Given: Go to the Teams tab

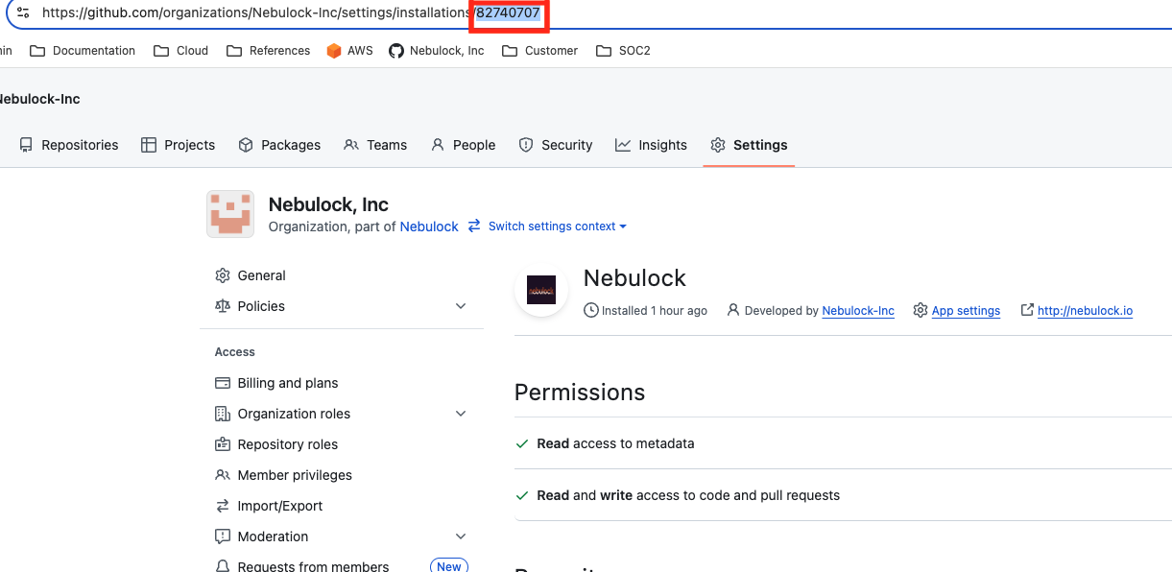Looking at the screenshot, I should coord(375,145).
